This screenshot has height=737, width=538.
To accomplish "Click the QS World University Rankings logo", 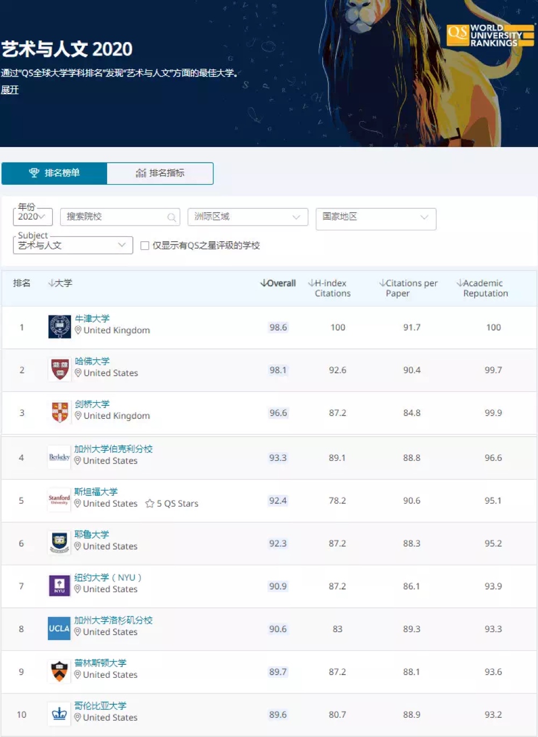I will [x=490, y=36].
